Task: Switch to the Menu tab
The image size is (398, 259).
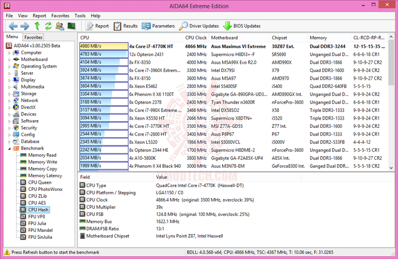Action: click(12, 37)
